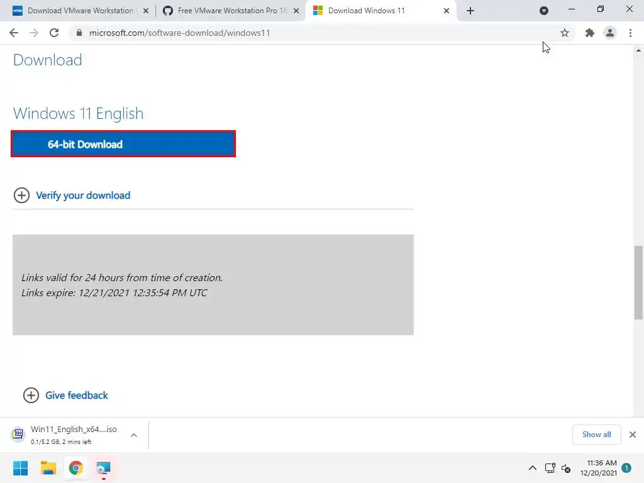The width and height of the screenshot is (644, 483).
Task: Open a new tab with the plus icon
Action: click(470, 11)
